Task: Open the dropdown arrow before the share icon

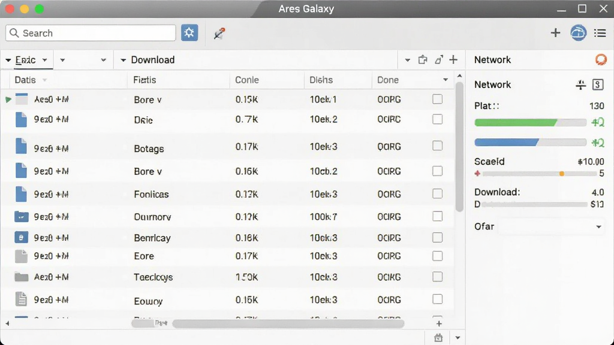Action: point(407,60)
